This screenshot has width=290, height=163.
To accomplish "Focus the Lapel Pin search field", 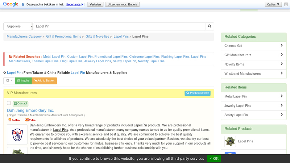I will pyautogui.click(x=119, y=26).
